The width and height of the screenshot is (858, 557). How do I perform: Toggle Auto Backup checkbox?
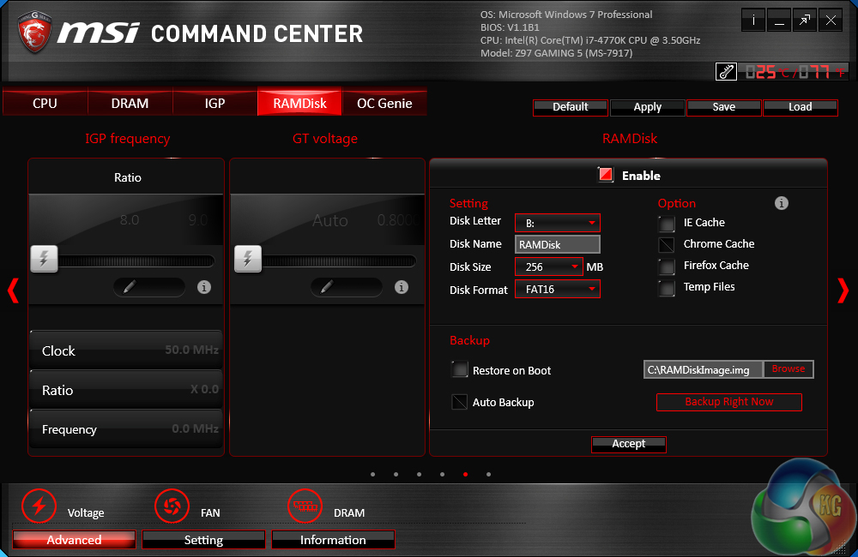(460, 402)
